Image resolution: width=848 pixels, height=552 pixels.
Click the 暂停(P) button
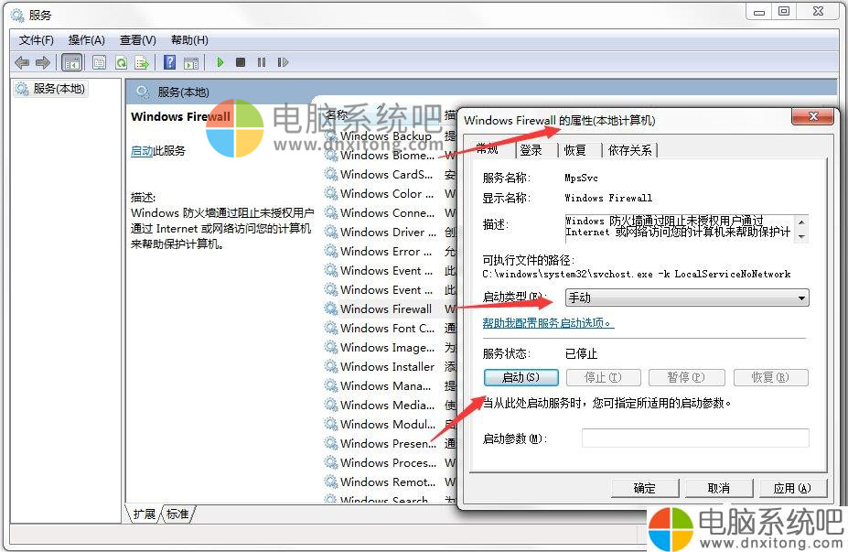686,377
